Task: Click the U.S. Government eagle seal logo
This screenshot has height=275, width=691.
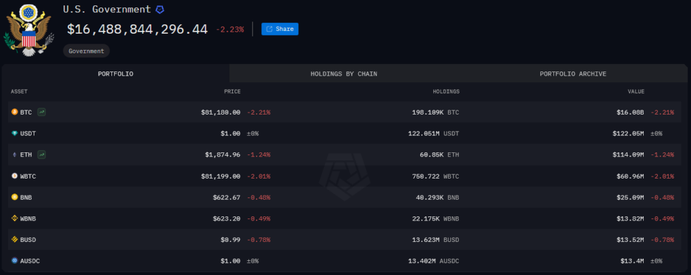Action: (x=29, y=30)
